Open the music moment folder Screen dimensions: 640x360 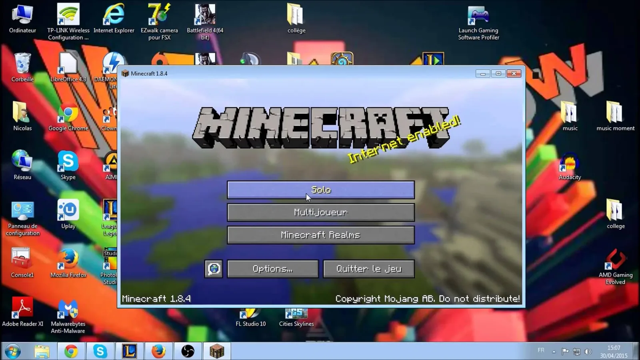tap(615, 116)
